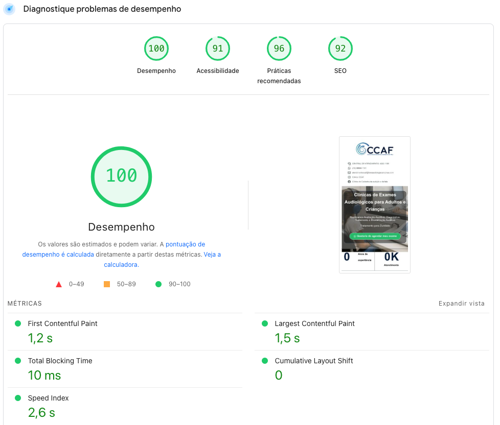Click the 2,6 s Speed Index value
The width and height of the screenshot is (500, 425).
tap(41, 413)
